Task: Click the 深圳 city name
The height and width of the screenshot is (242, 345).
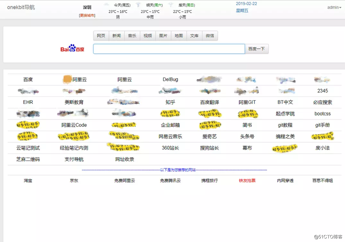Action: coord(87,7)
